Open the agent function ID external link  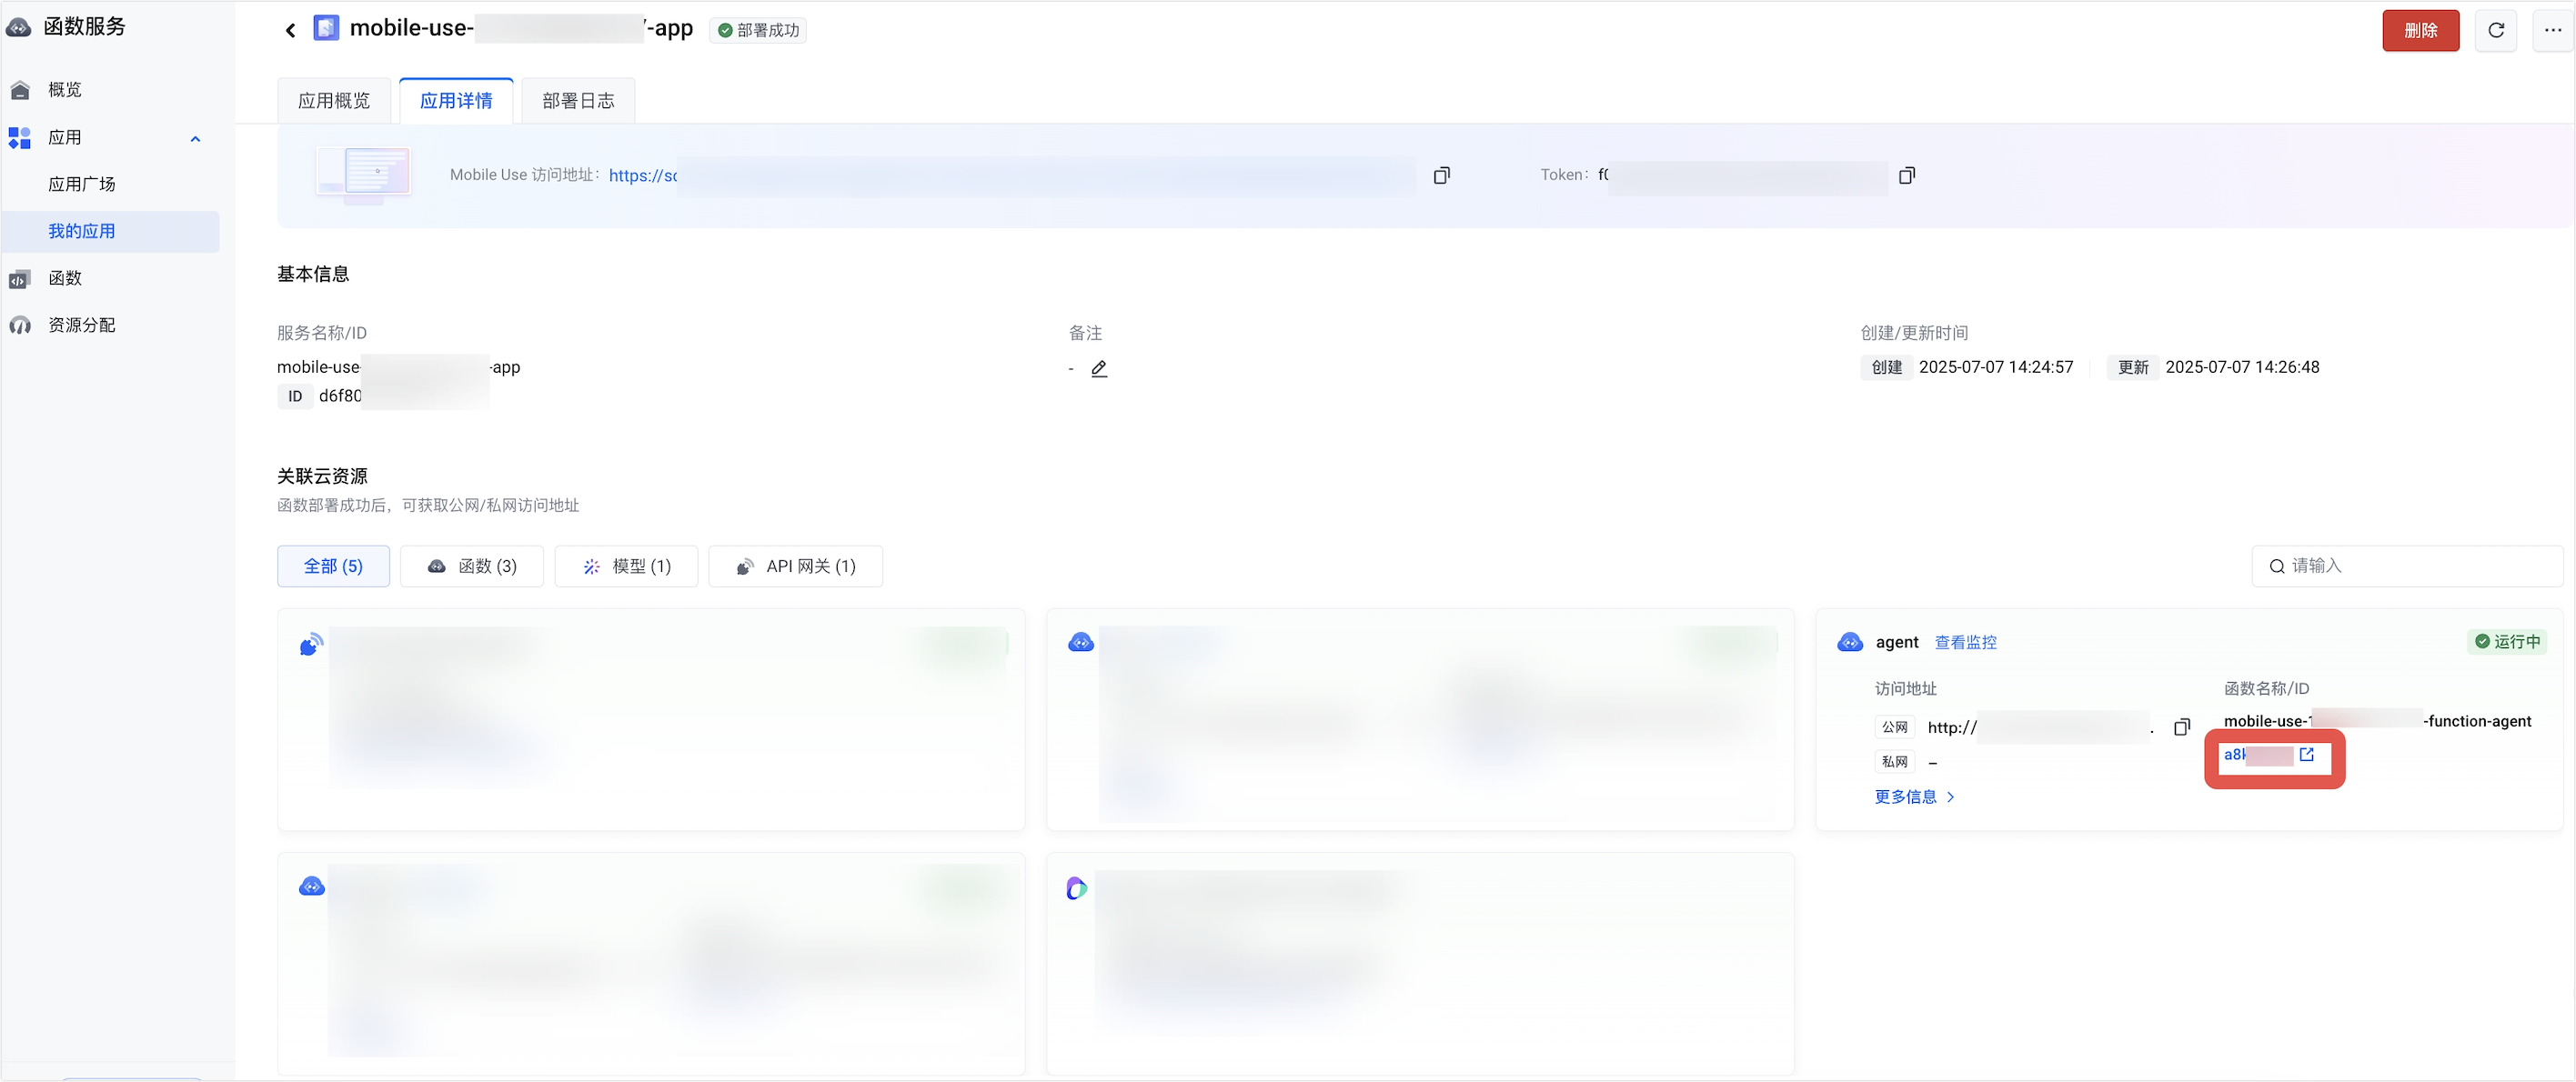point(2306,755)
